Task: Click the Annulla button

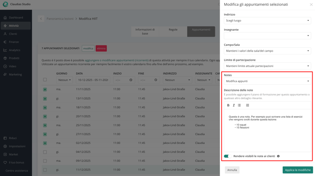Action: coord(232,170)
